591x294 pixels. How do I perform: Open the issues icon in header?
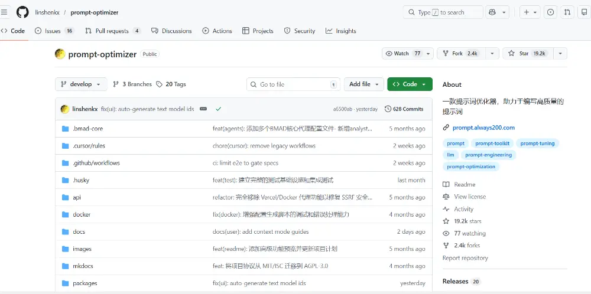click(550, 12)
